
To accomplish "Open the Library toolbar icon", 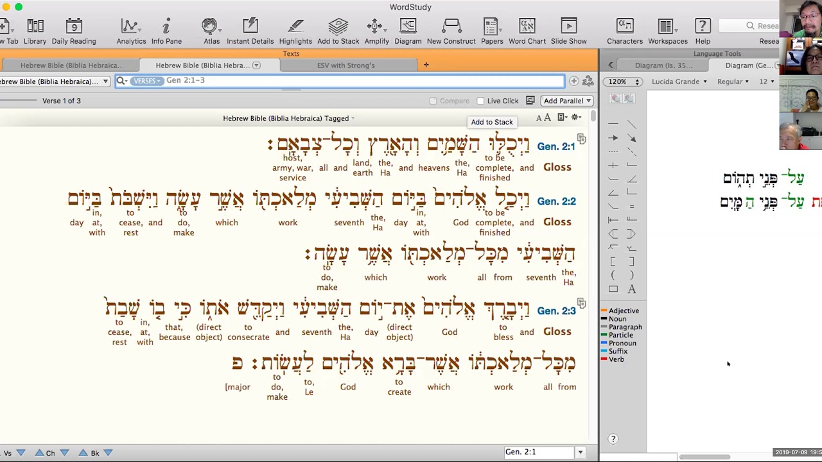I will [35, 31].
